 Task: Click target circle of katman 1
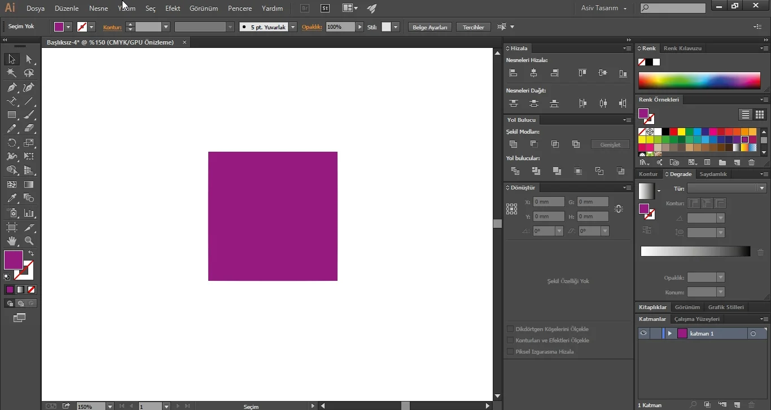pyautogui.click(x=753, y=334)
